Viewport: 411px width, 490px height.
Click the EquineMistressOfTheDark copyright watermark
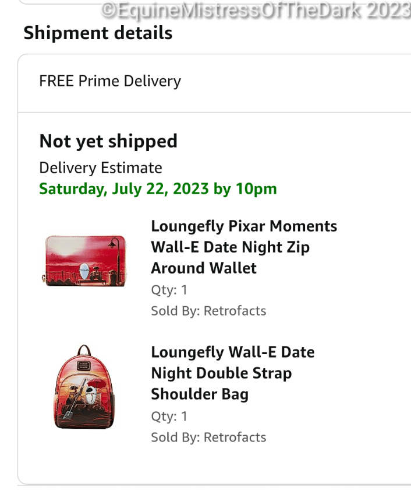[x=256, y=10]
